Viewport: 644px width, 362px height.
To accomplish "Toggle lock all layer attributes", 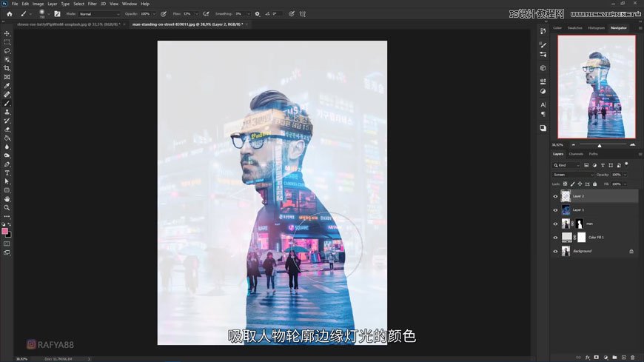I will [x=594, y=184].
